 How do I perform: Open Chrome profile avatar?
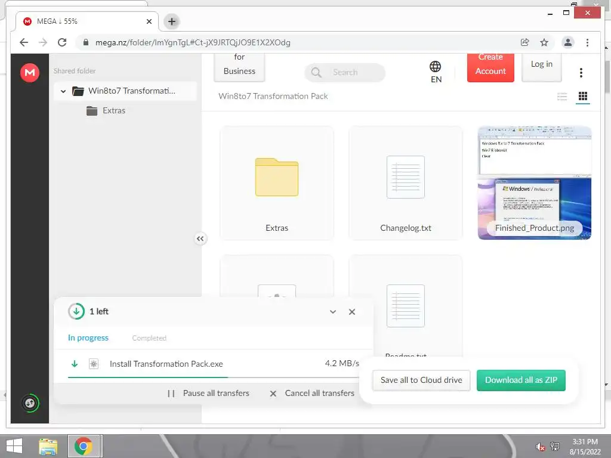click(568, 42)
